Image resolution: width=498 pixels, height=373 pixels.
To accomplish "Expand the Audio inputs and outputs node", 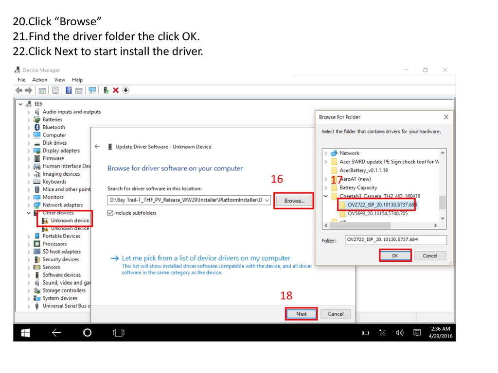I will coord(29,112).
